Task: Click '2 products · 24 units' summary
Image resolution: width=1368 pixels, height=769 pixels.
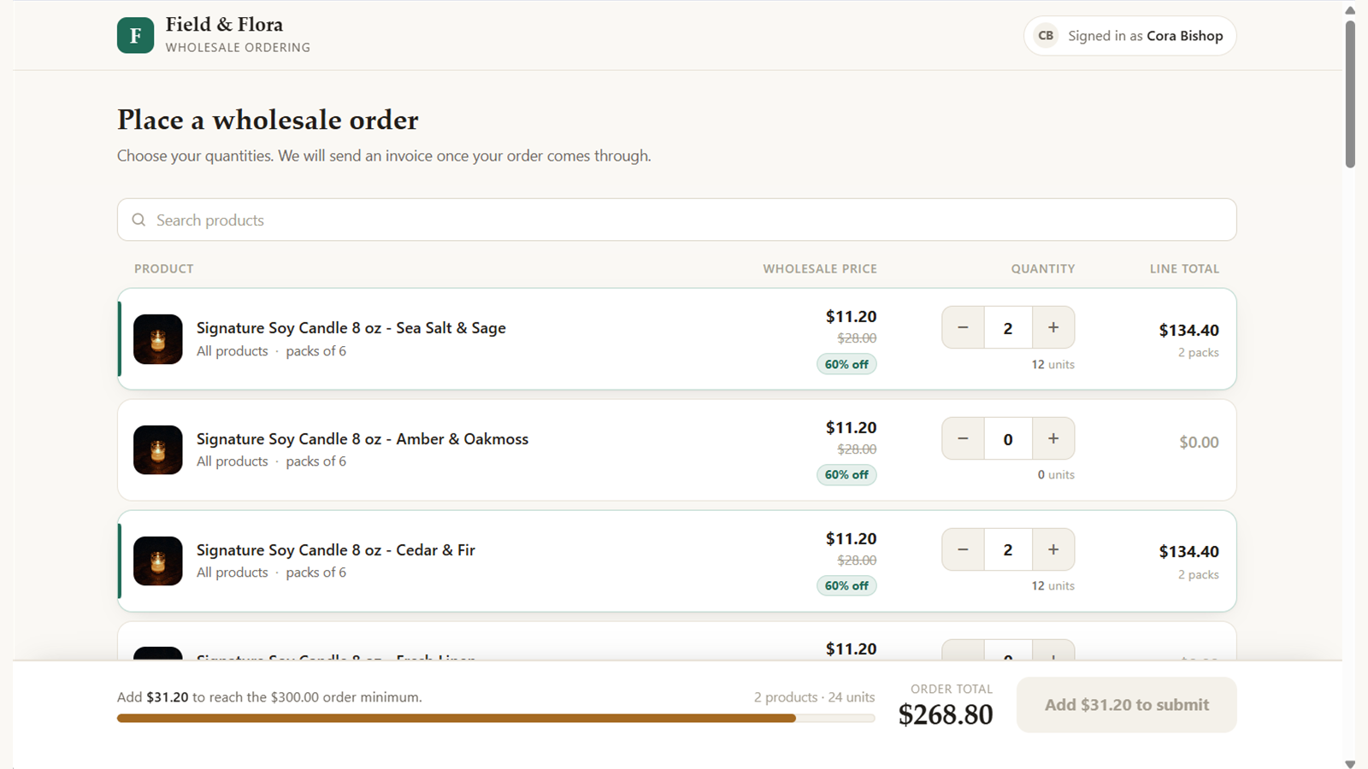Action: pos(814,697)
